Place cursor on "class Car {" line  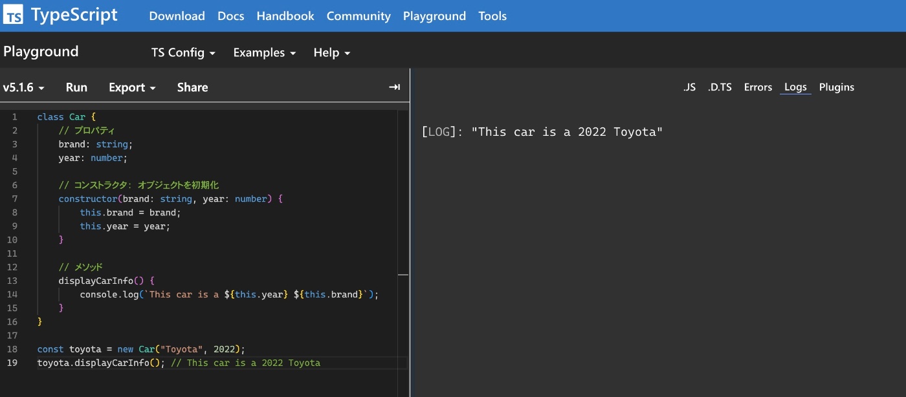coord(67,117)
